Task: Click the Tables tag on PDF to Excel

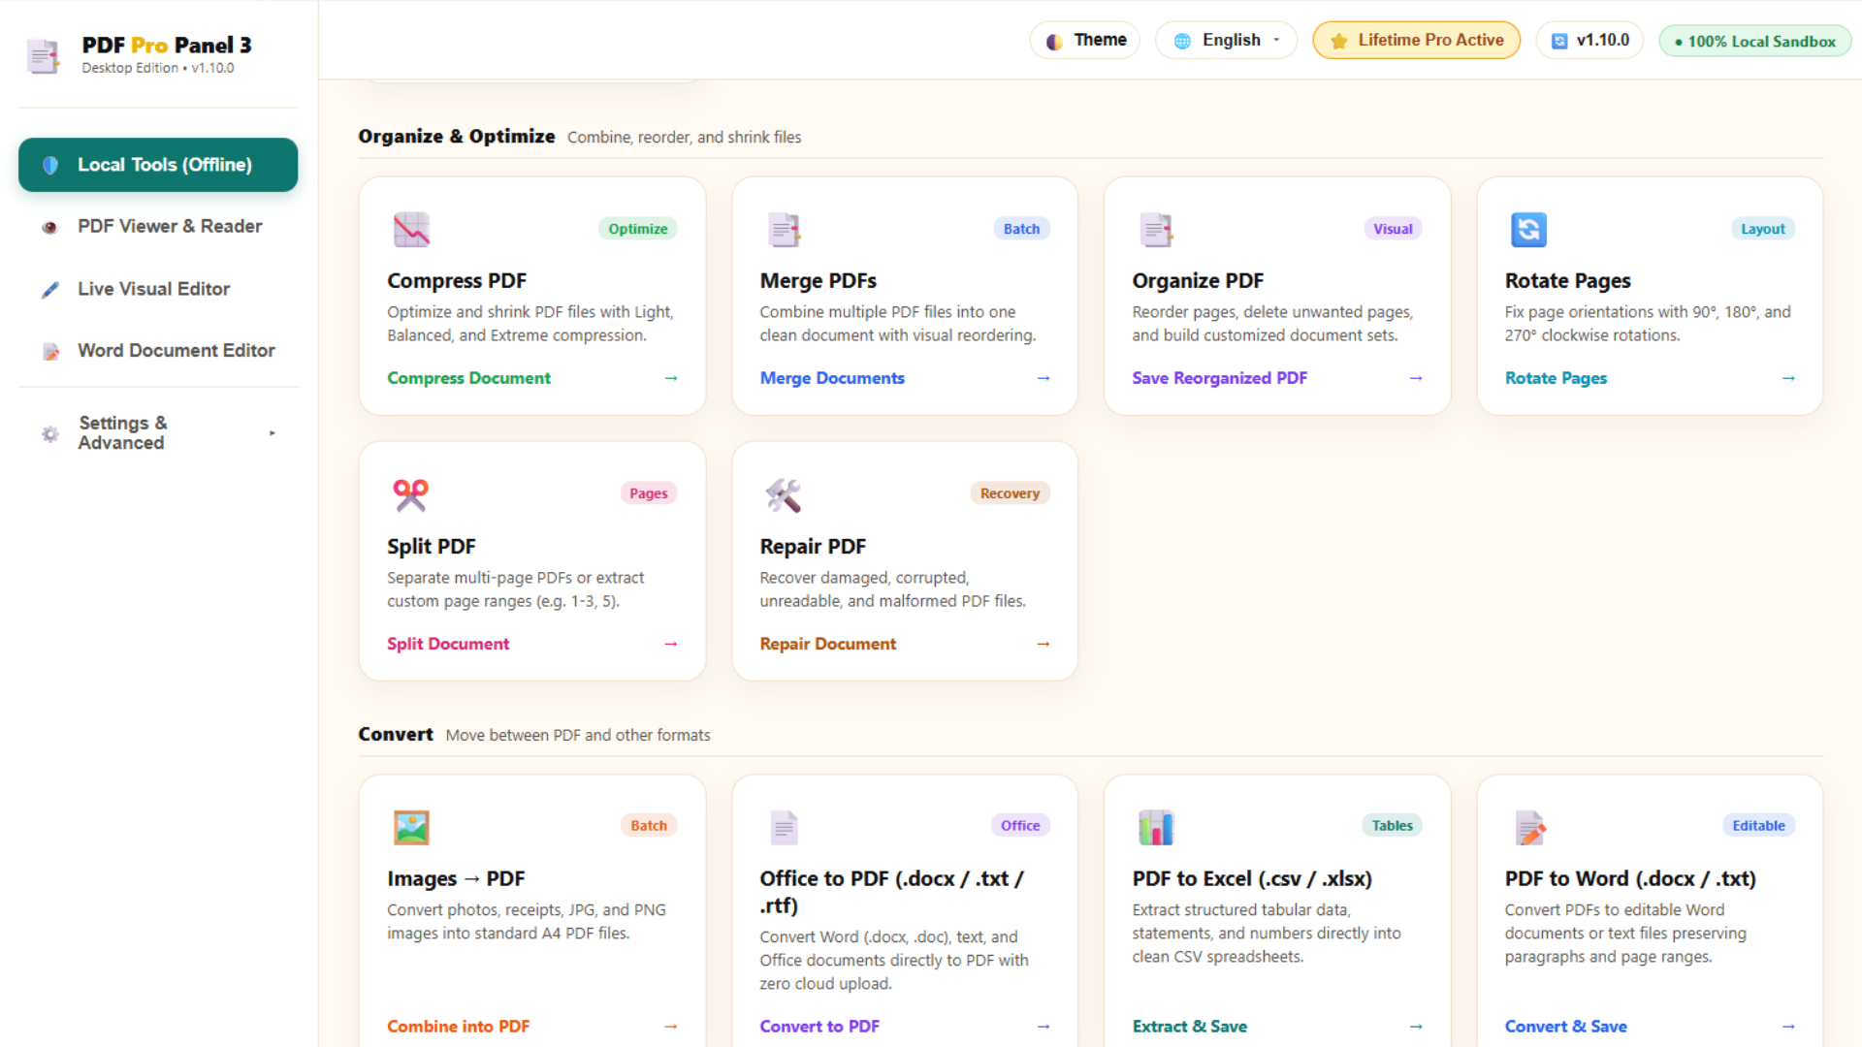Action: click(1392, 826)
